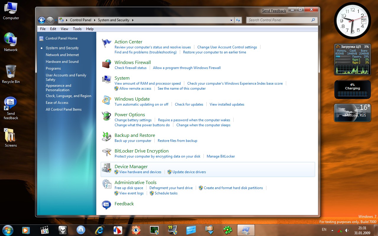
Task: Click Check for updates link
Action: click(189, 104)
